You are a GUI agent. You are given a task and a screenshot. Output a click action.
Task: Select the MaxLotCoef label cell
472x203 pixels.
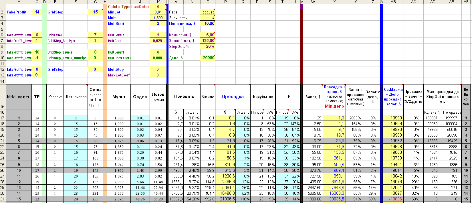point(119,75)
